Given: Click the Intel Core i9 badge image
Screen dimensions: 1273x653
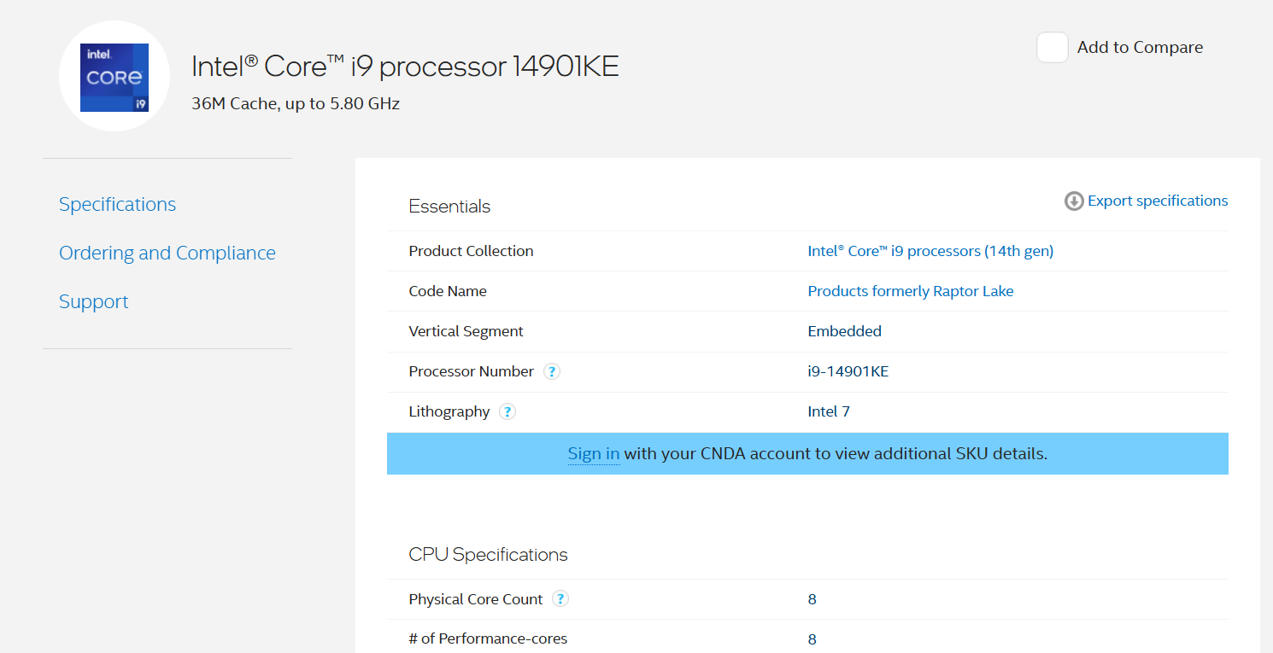Looking at the screenshot, I should [x=114, y=78].
